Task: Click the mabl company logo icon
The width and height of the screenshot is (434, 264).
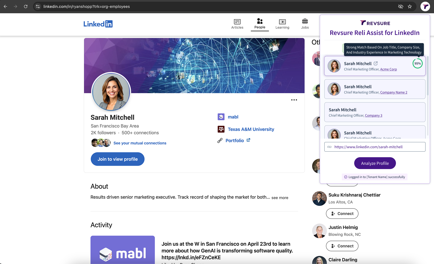Action: pyautogui.click(x=221, y=117)
